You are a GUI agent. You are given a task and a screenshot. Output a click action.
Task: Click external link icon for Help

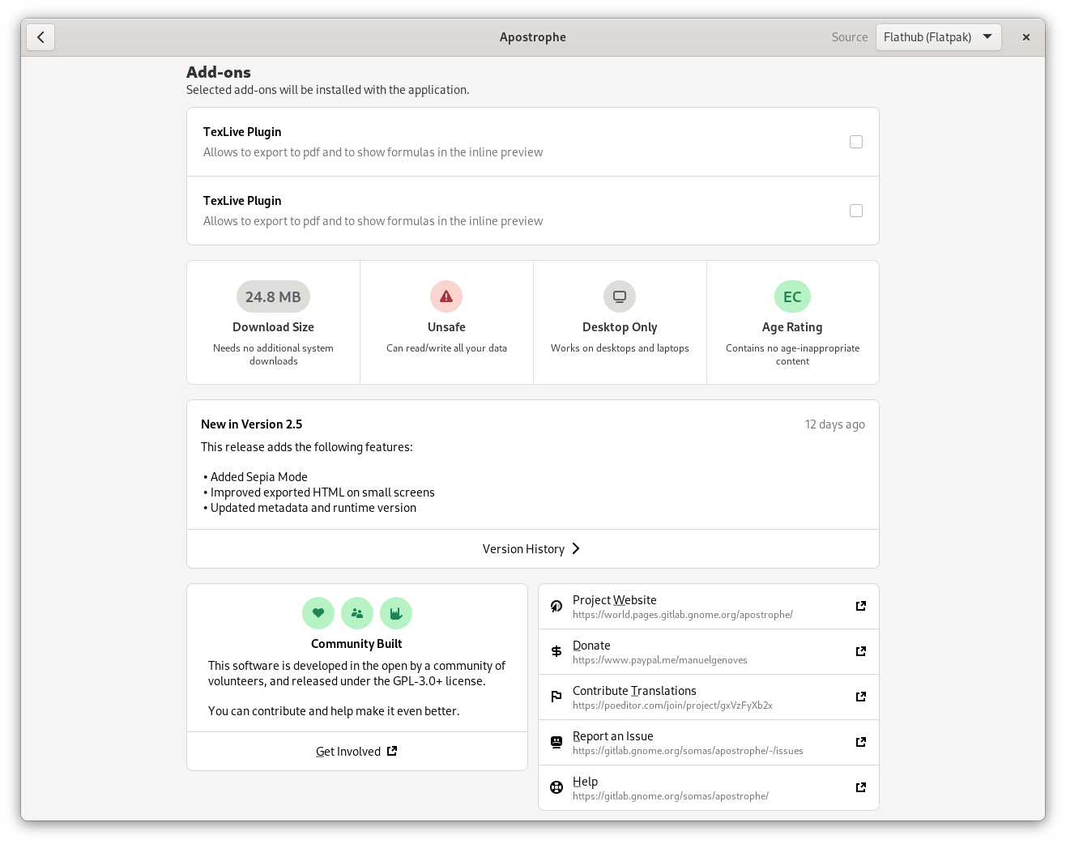pos(861,787)
